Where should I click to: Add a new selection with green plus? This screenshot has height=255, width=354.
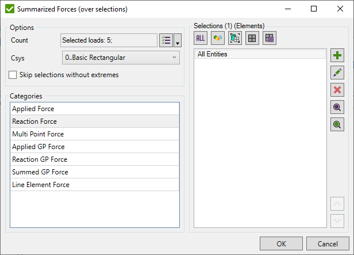pyautogui.click(x=337, y=55)
